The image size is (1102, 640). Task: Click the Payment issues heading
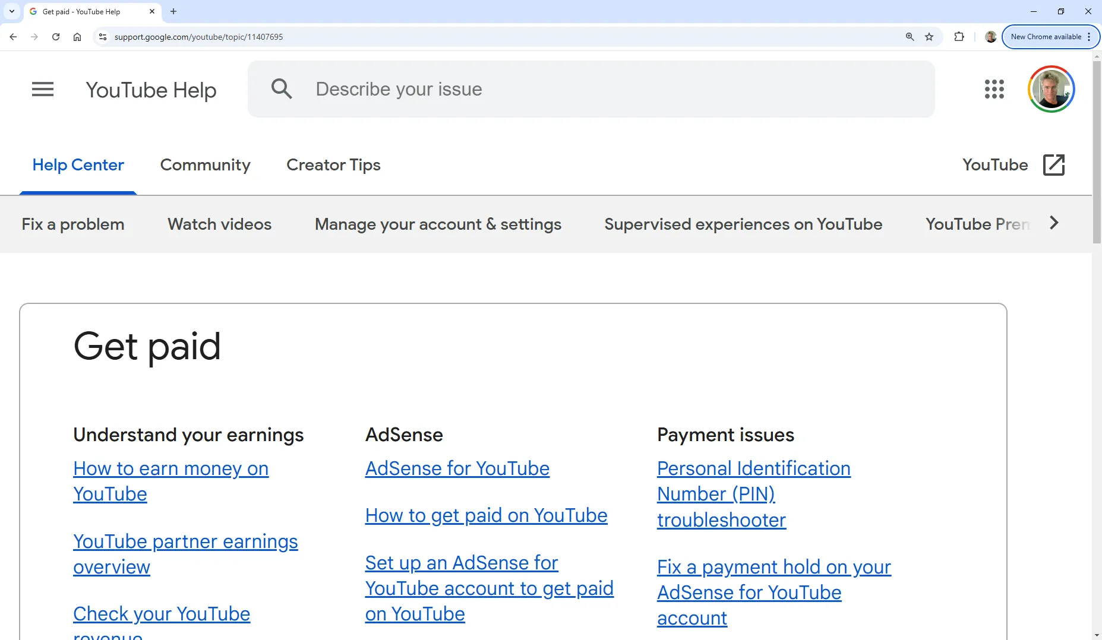click(725, 435)
